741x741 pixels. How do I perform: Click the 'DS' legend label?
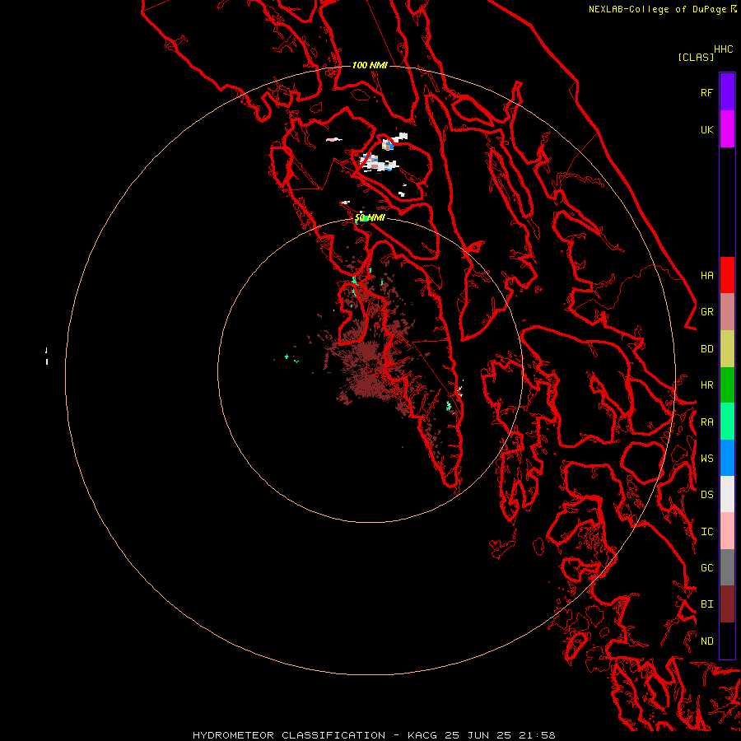click(706, 495)
